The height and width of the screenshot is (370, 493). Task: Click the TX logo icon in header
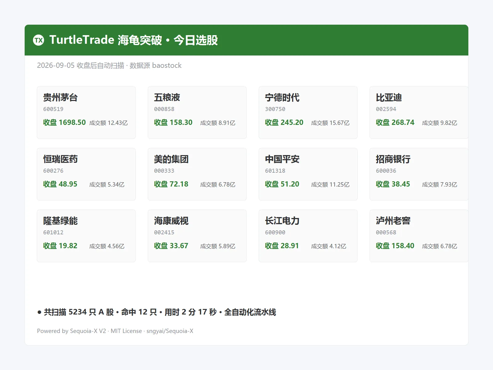click(x=39, y=40)
